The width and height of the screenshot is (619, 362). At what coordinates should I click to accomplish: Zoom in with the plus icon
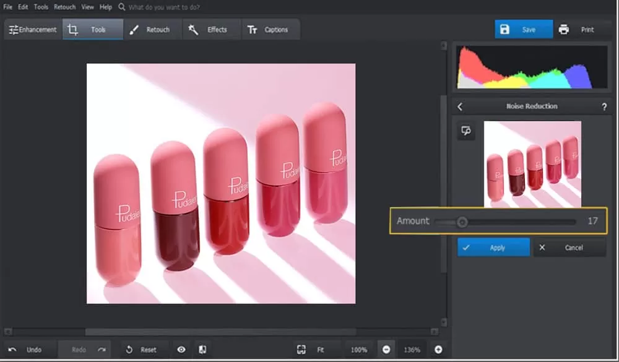pos(438,350)
